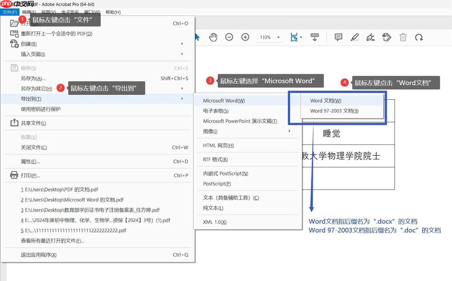This screenshot has width=452, height=281.
Task: Zoom out using the minus icon
Action: pos(229,37)
